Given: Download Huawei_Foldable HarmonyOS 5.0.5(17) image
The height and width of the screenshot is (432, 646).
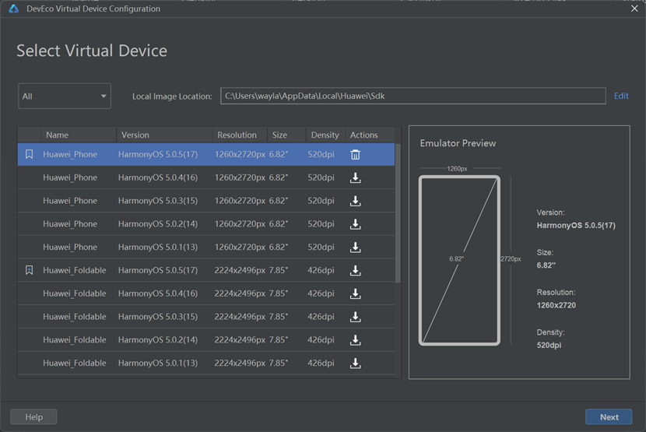Looking at the screenshot, I should pos(355,270).
